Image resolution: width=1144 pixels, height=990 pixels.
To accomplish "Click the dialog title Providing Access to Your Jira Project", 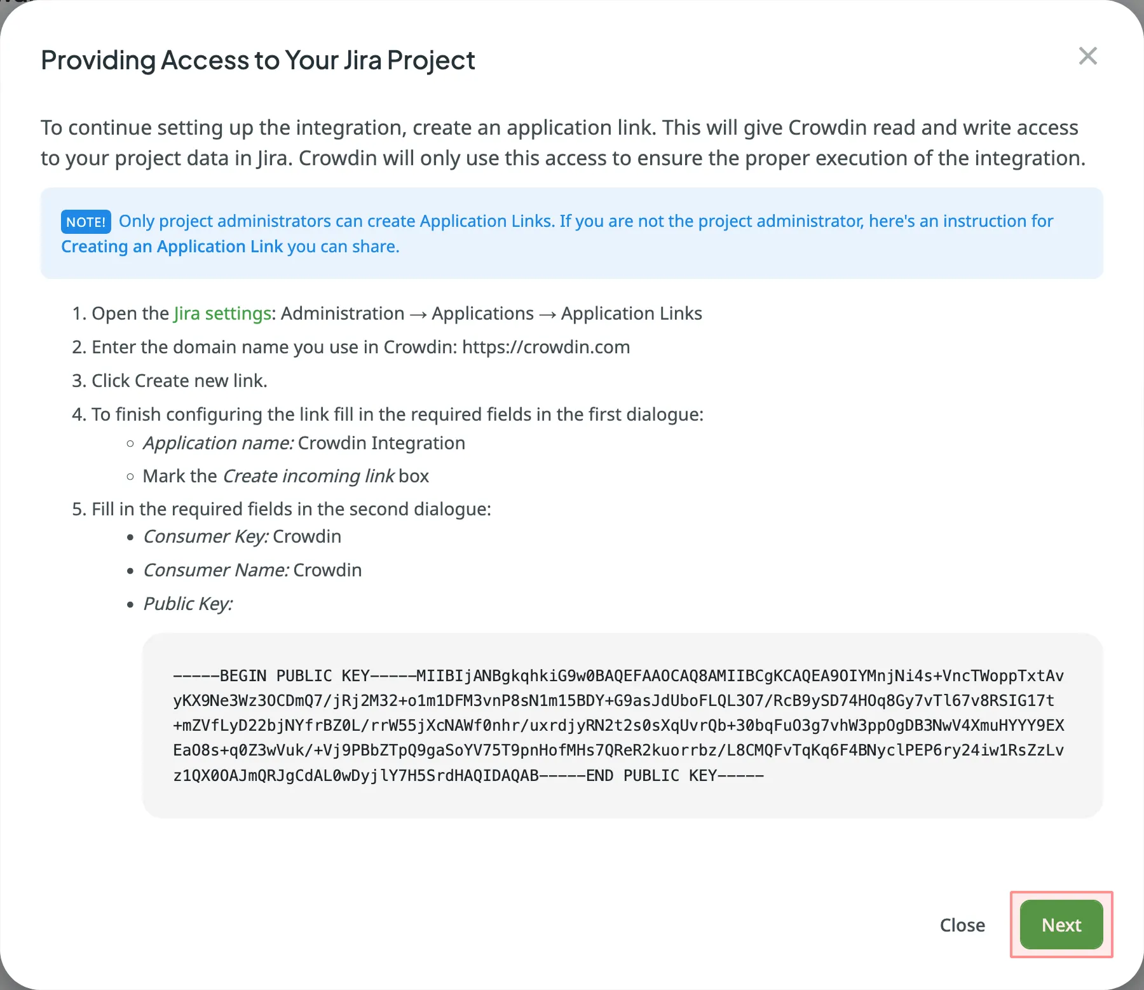I will click(x=257, y=60).
